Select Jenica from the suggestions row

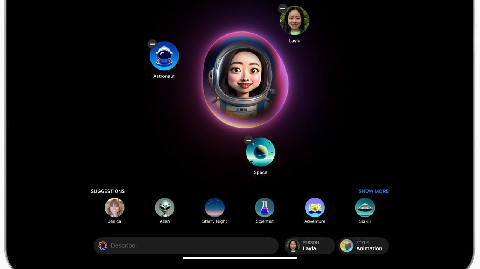point(114,207)
